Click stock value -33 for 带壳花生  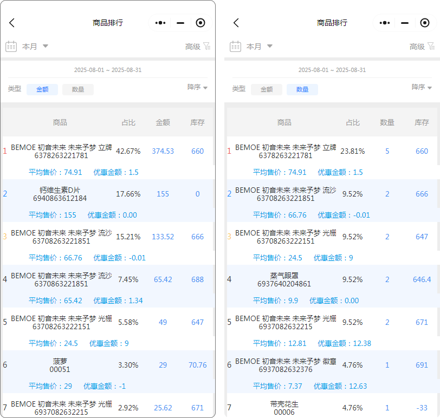tap(422, 408)
